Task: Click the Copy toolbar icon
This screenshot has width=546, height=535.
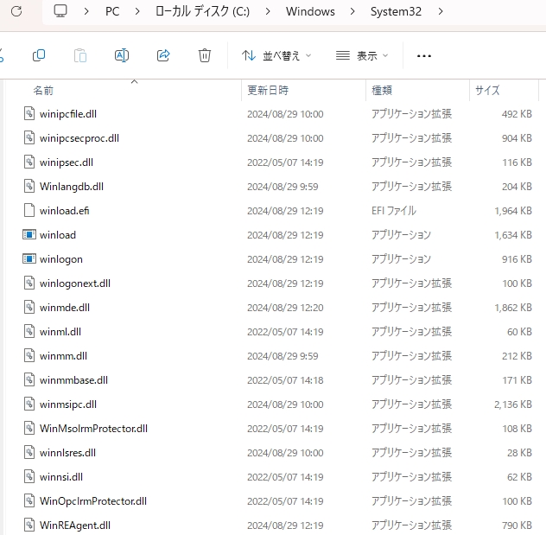Action: (39, 55)
